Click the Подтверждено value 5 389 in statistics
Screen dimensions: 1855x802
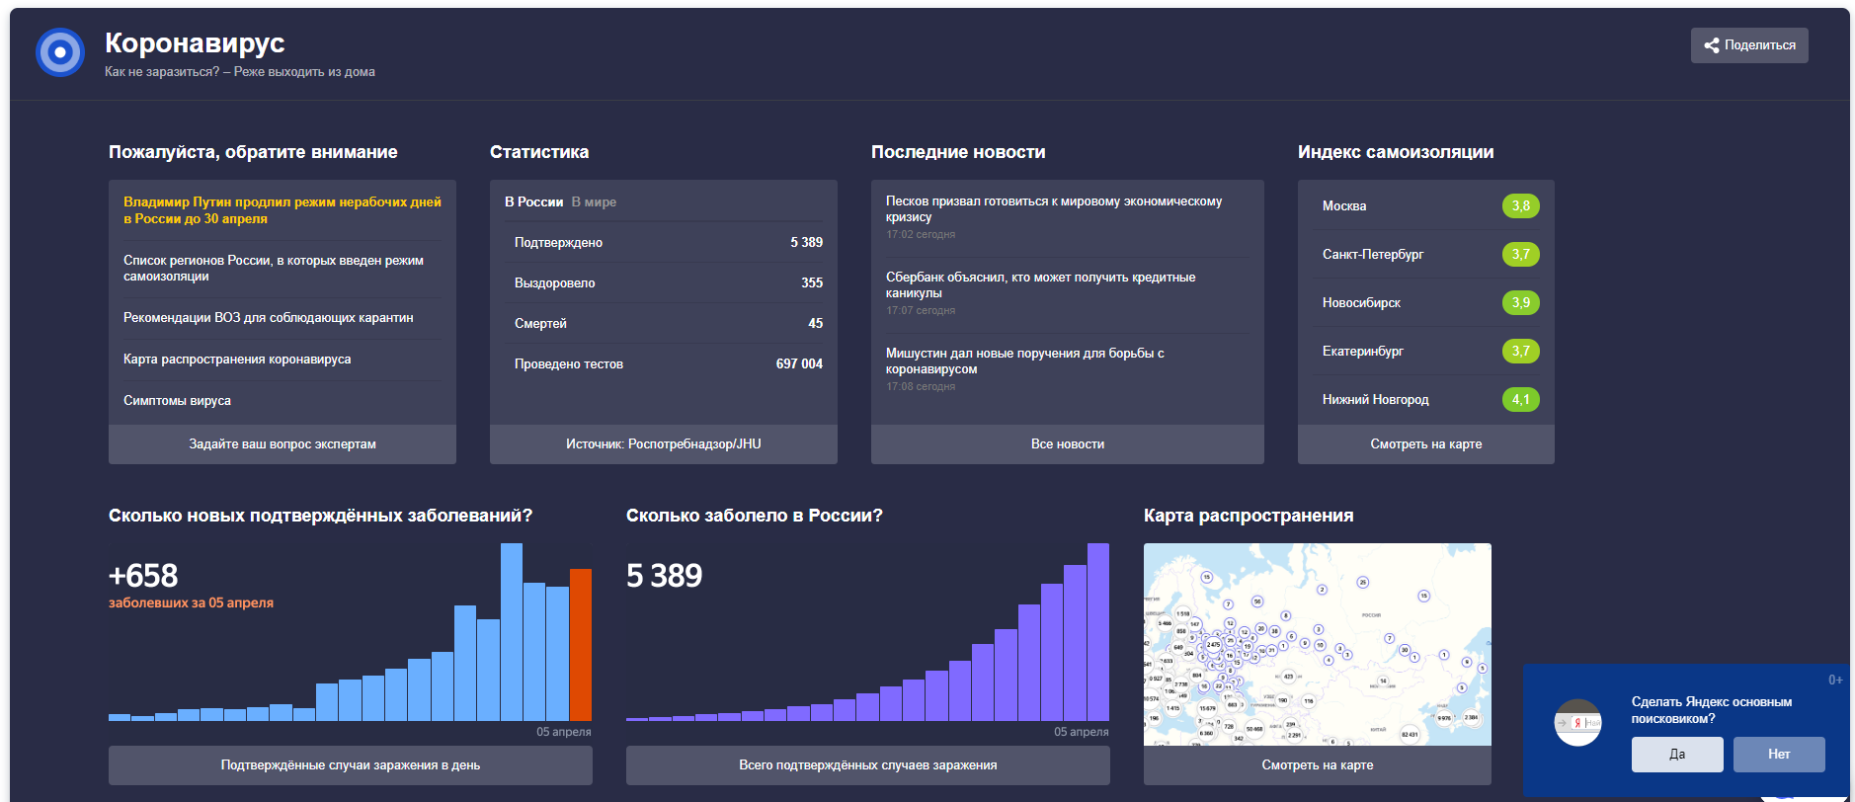pos(806,243)
